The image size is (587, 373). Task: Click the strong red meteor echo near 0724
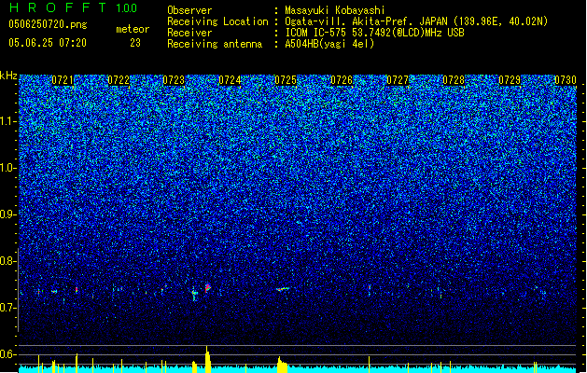tap(208, 288)
